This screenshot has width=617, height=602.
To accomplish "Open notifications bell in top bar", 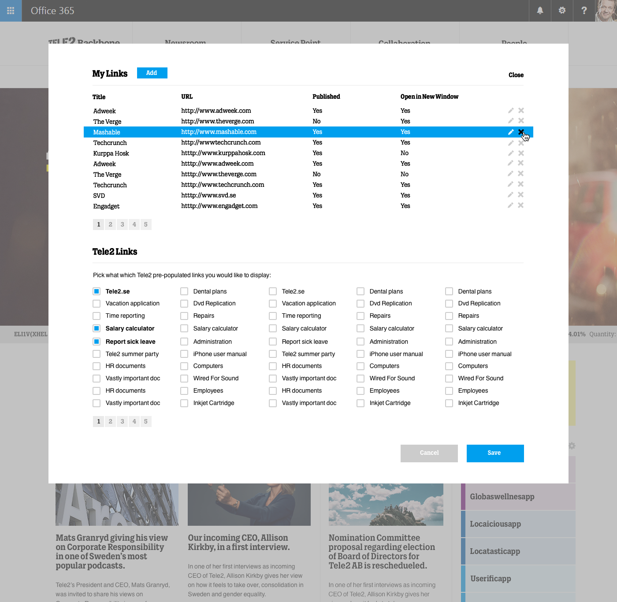I will point(540,11).
